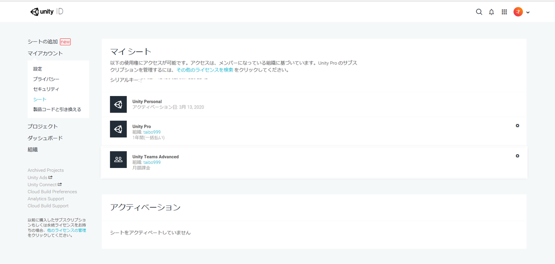
Task: Open 設定 in the account submenu
Action: pyautogui.click(x=37, y=69)
